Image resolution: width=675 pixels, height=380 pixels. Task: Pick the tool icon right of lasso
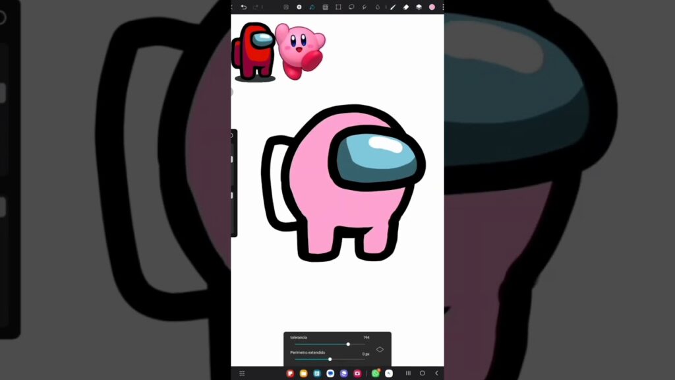coord(365,7)
